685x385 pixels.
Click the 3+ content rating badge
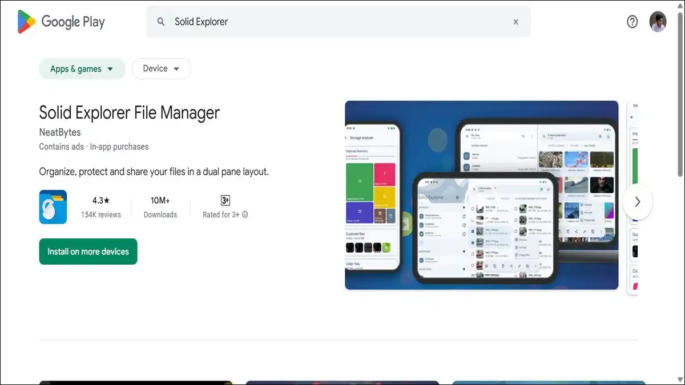click(225, 200)
